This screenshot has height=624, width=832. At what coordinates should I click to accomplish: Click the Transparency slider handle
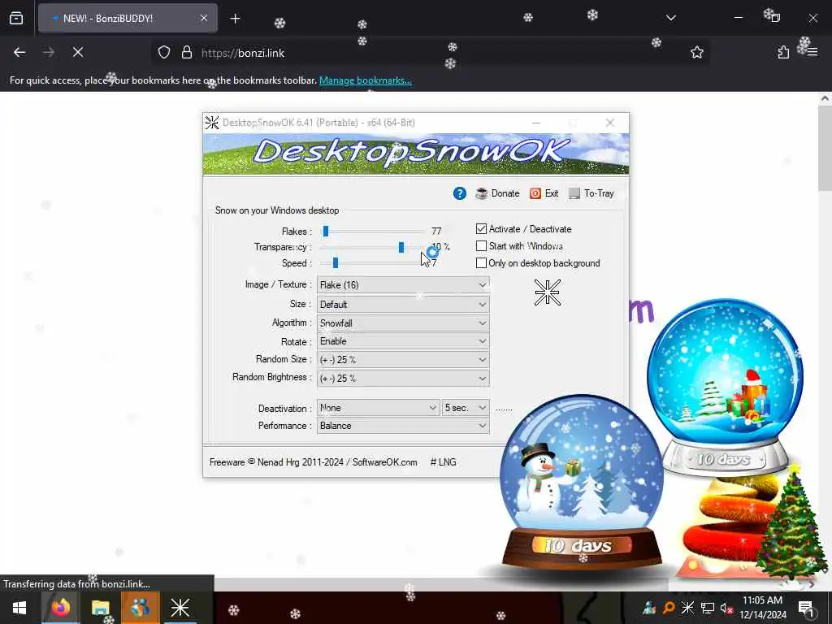click(x=401, y=247)
